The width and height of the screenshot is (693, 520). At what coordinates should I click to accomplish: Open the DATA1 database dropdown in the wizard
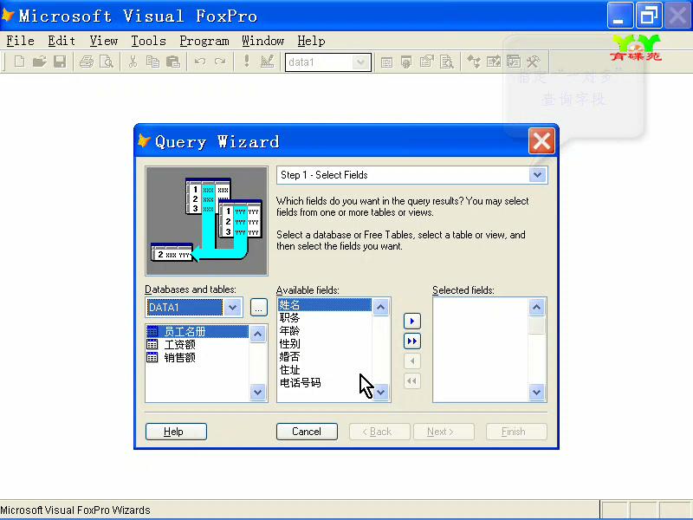(232, 308)
